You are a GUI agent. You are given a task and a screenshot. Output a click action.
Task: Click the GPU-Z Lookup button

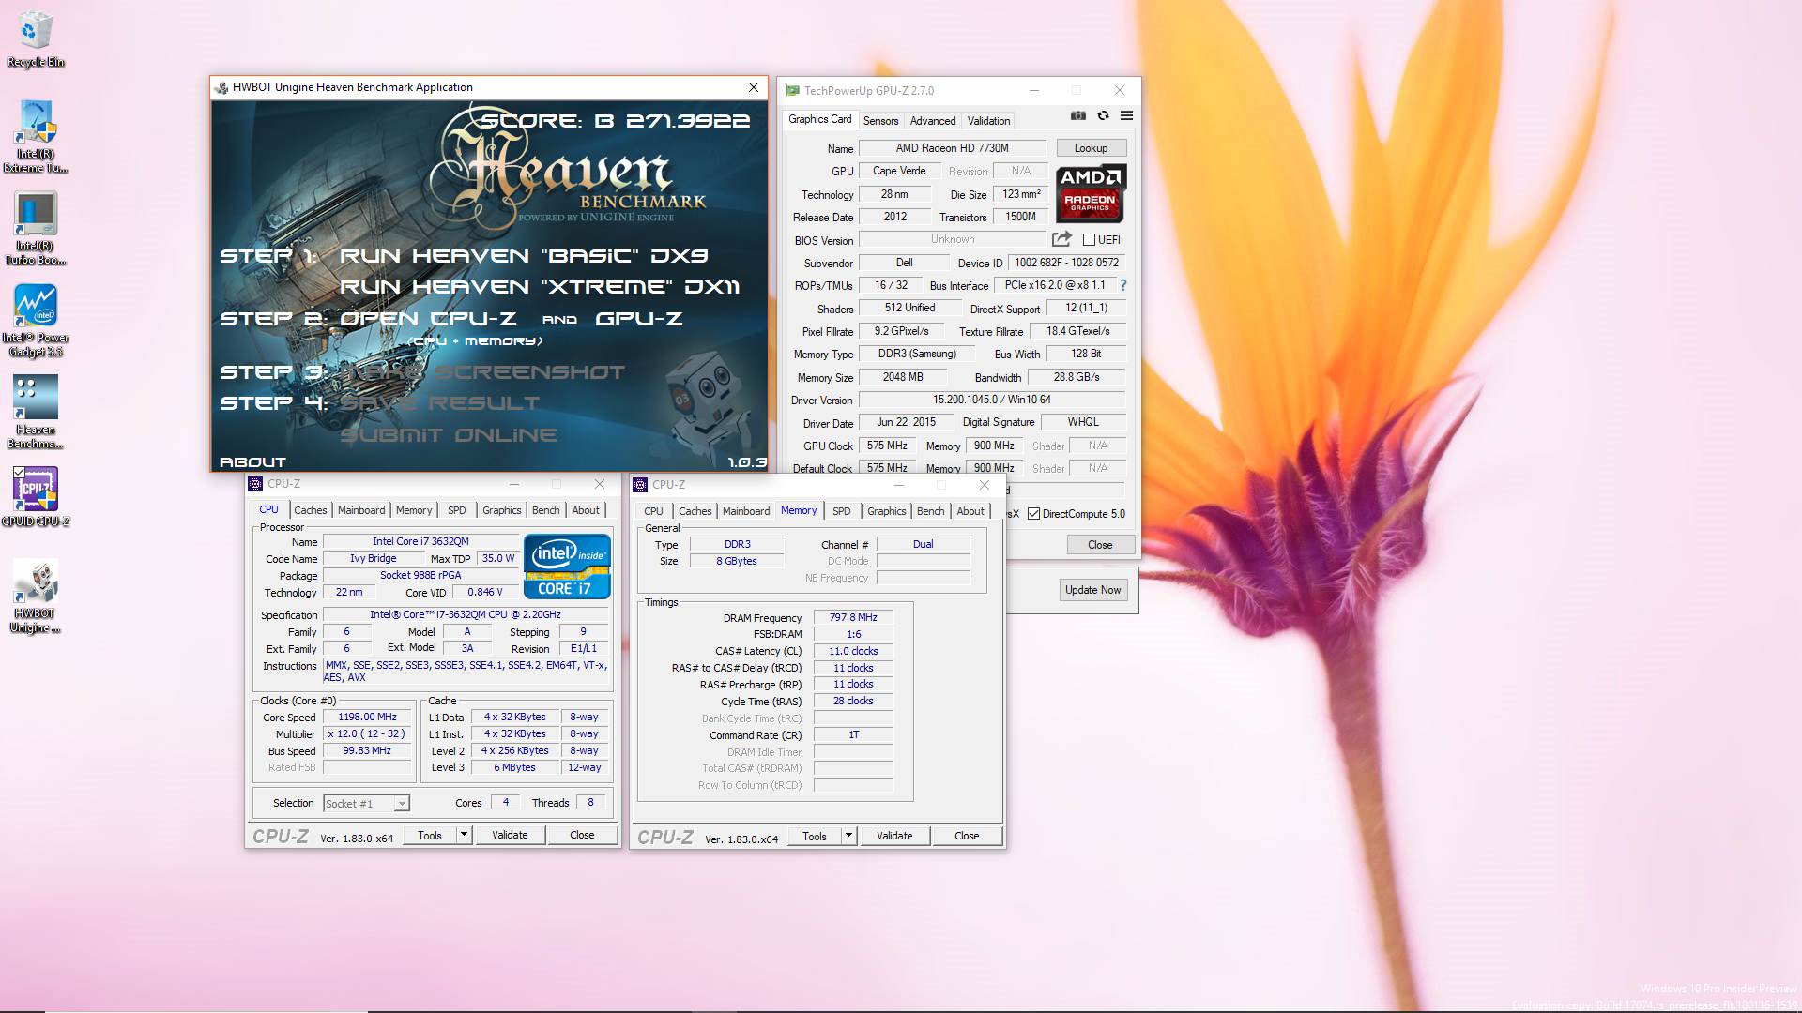tap(1091, 148)
